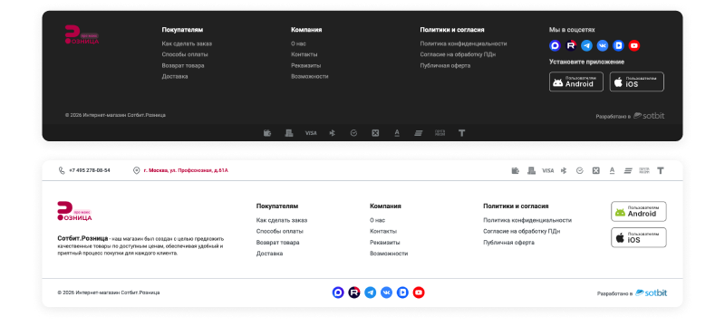Click cash register icon in light footer
The height and width of the screenshot is (326, 725).
coord(532,171)
